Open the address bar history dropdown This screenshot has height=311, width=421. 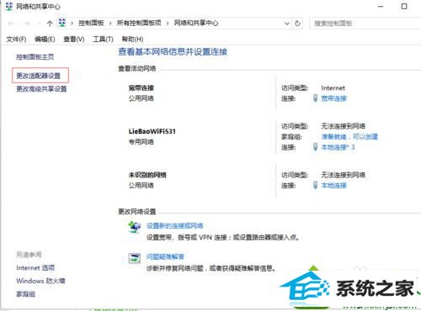click(x=287, y=24)
